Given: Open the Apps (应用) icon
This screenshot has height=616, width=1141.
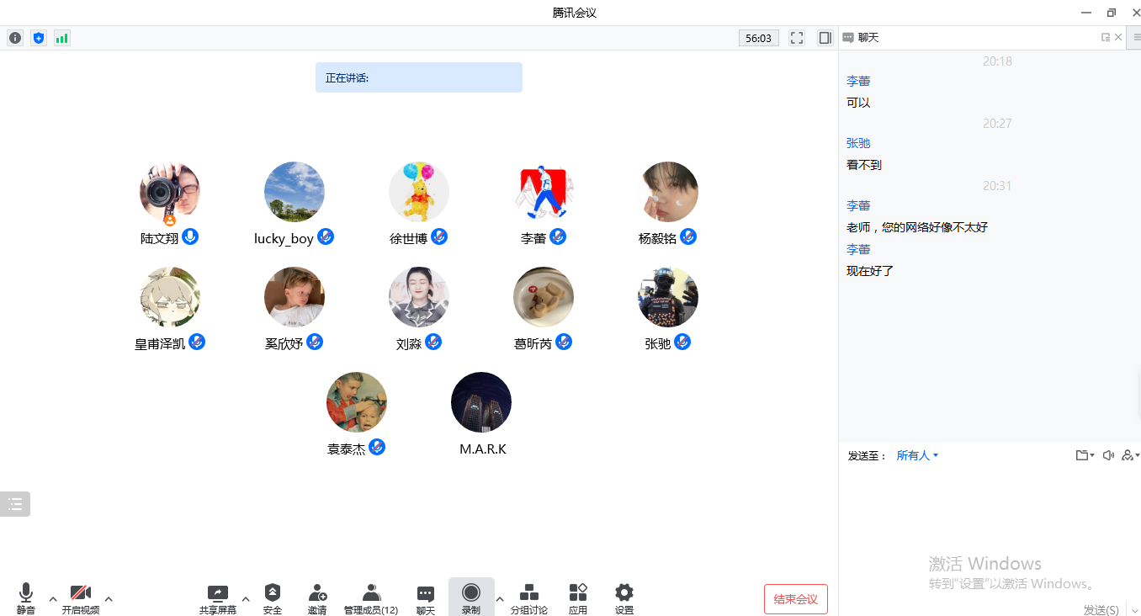Looking at the screenshot, I should tap(578, 598).
